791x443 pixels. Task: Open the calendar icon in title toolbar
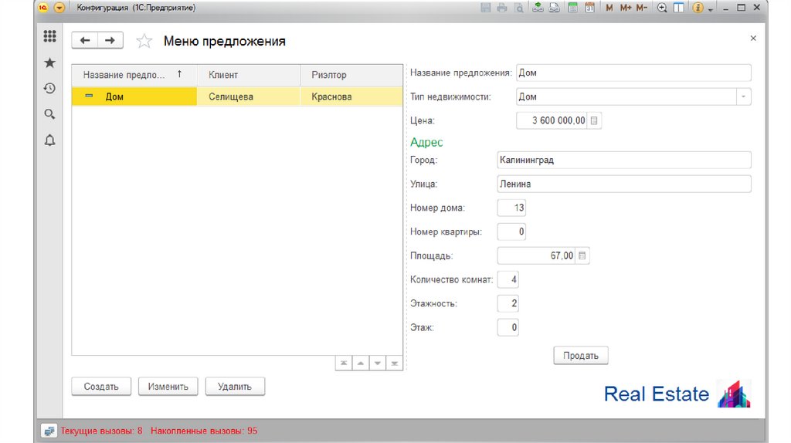click(590, 8)
